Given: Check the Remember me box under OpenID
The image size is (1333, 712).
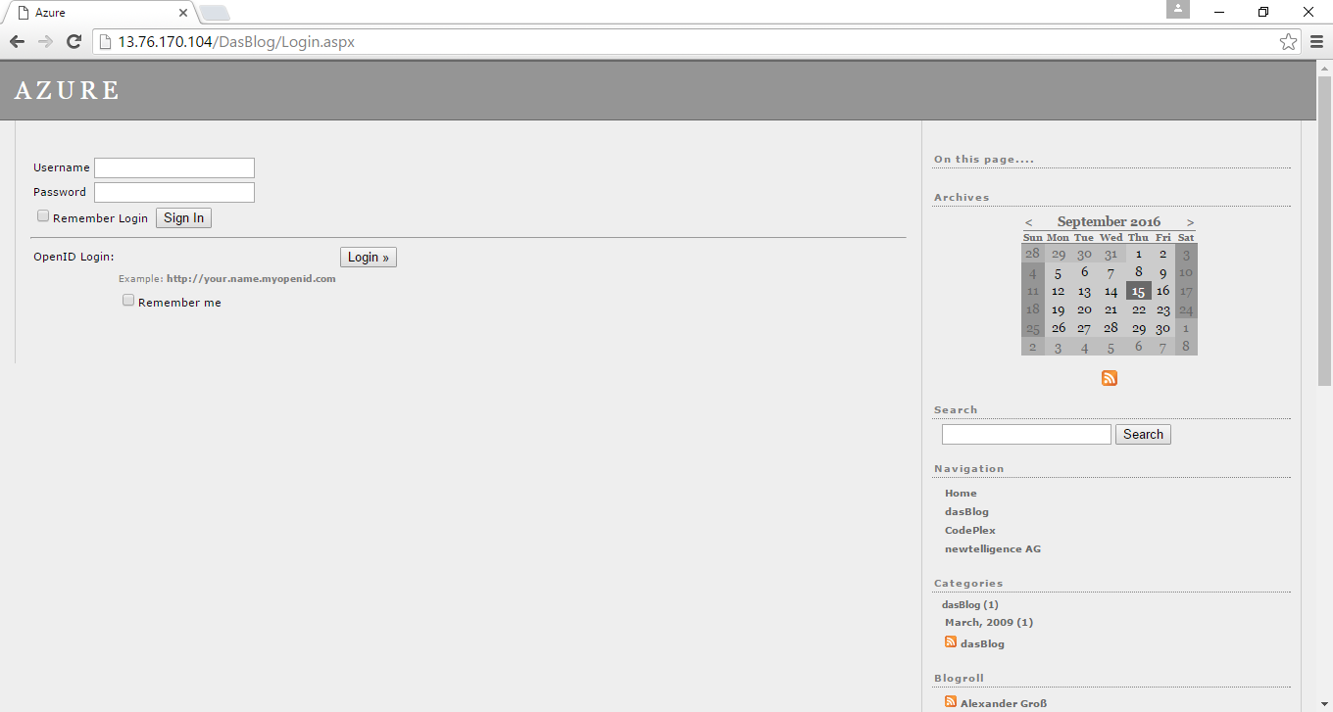Looking at the screenshot, I should coord(127,299).
